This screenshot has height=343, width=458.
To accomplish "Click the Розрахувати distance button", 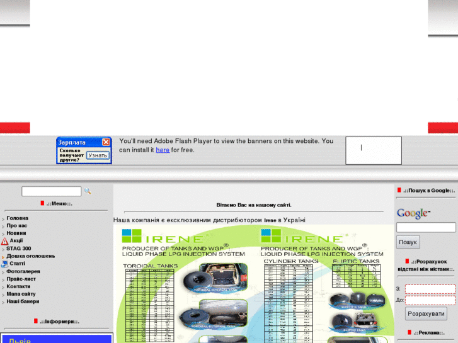I will (426, 314).
